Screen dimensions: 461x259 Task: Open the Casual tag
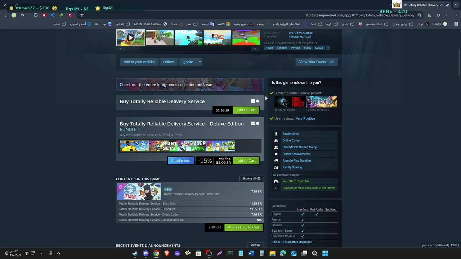(x=319, y=48)
